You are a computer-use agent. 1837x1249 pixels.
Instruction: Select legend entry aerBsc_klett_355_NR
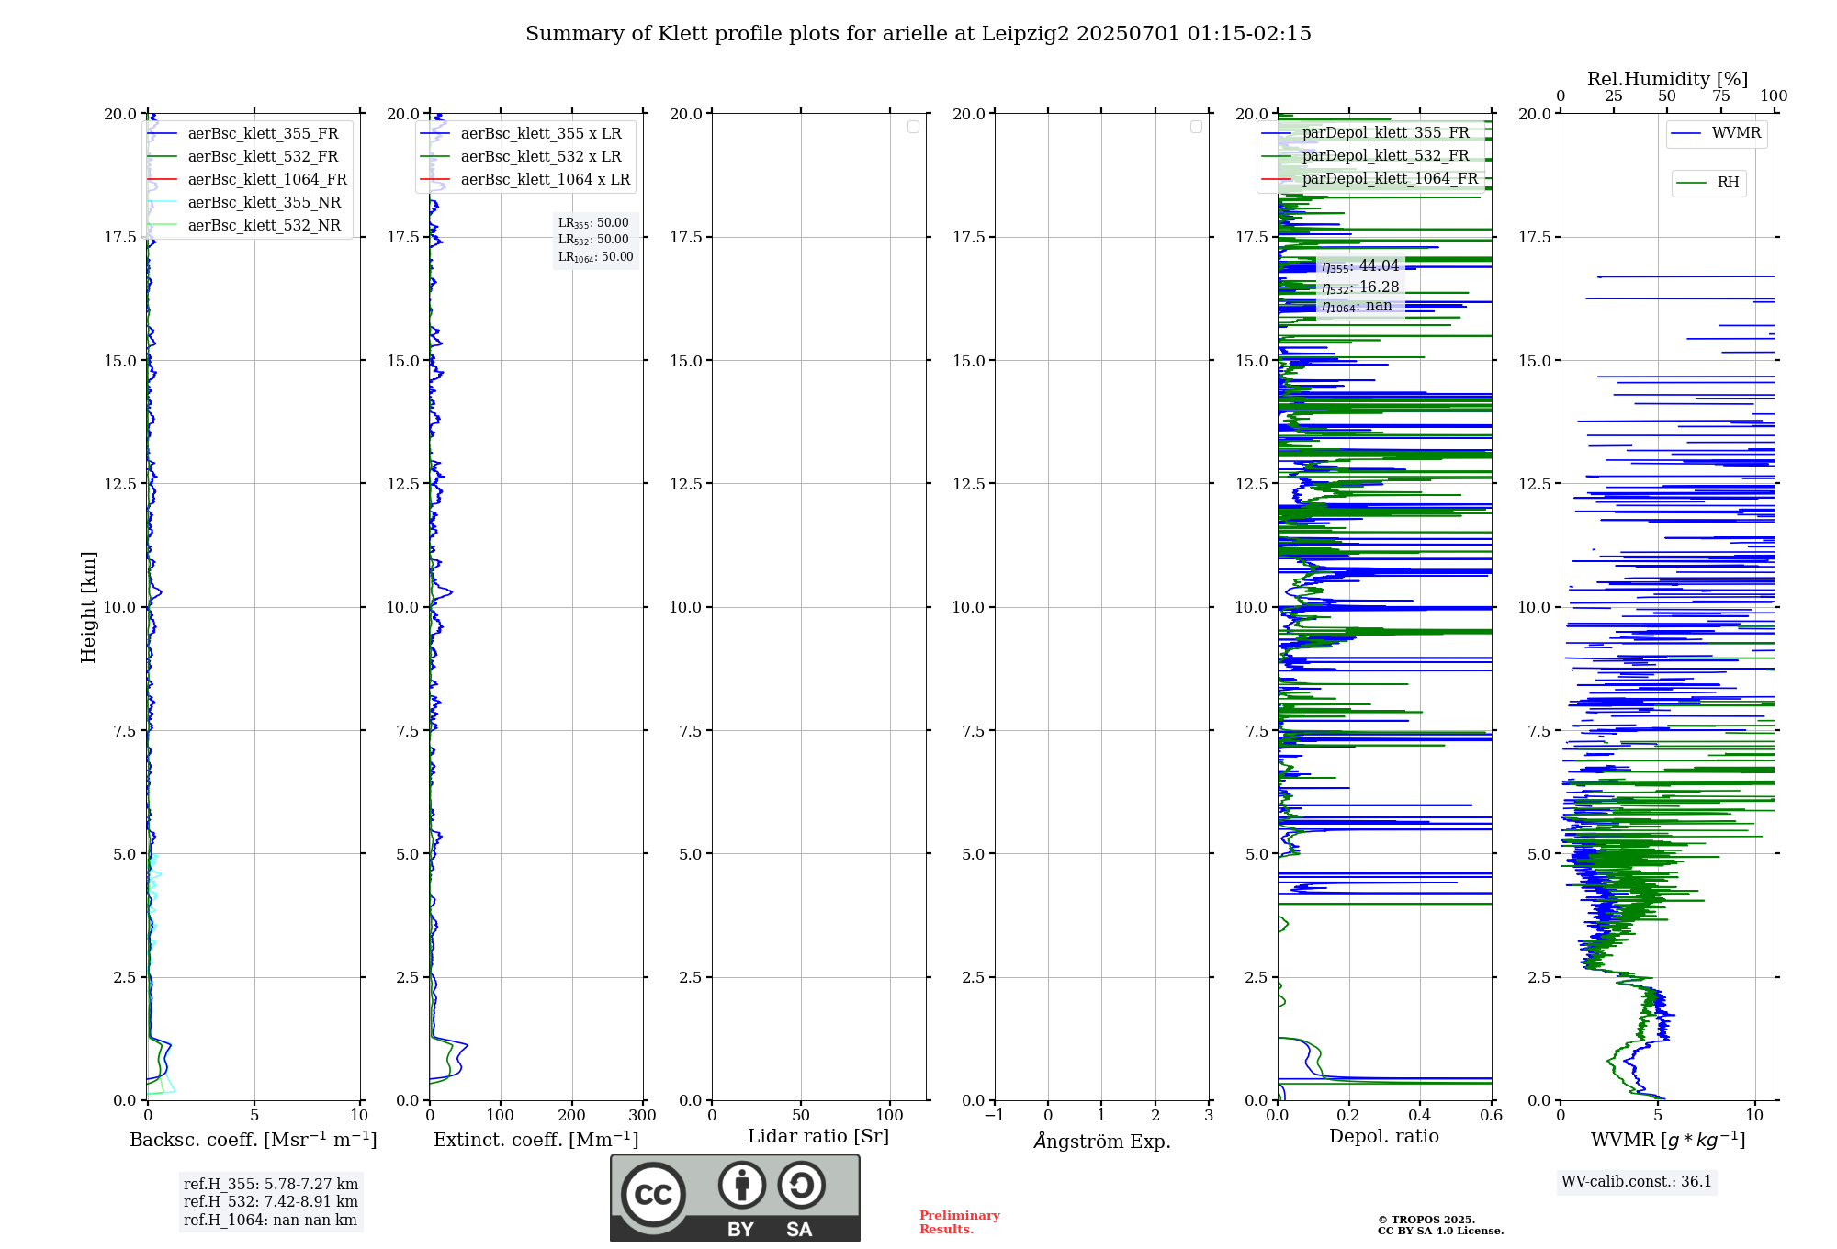pos(248,203)
